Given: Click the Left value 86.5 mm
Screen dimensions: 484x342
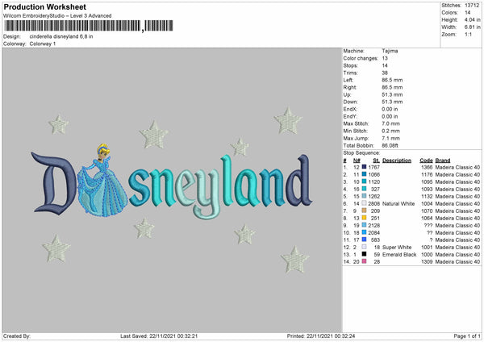Looking at the screenshot, I should [392, 80].
